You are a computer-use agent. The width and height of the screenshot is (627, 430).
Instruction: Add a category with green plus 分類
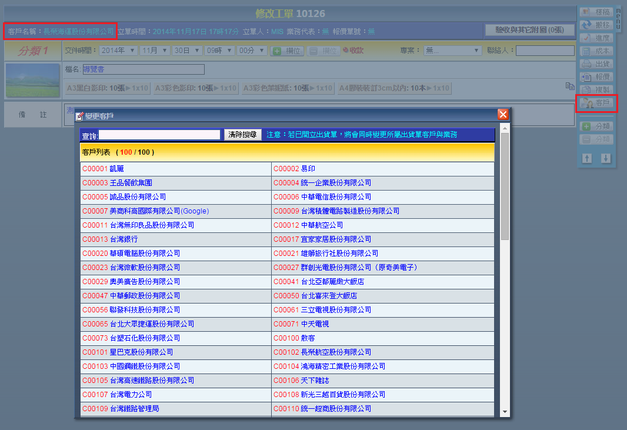(596, 126)
